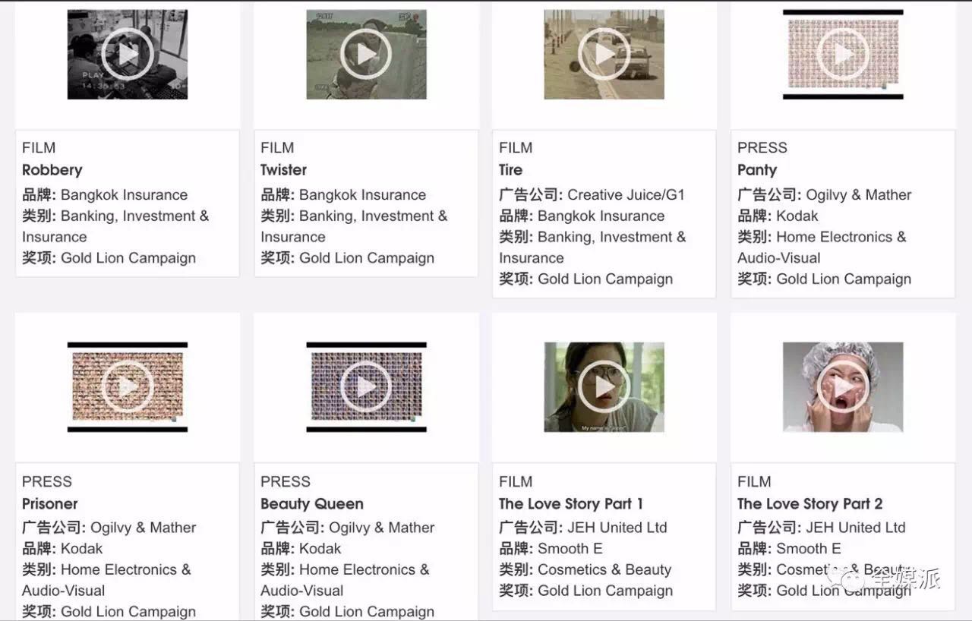Open the Prisoner title link
The image size is (972, 621).
pyautogui.click(x=50, y=503)
